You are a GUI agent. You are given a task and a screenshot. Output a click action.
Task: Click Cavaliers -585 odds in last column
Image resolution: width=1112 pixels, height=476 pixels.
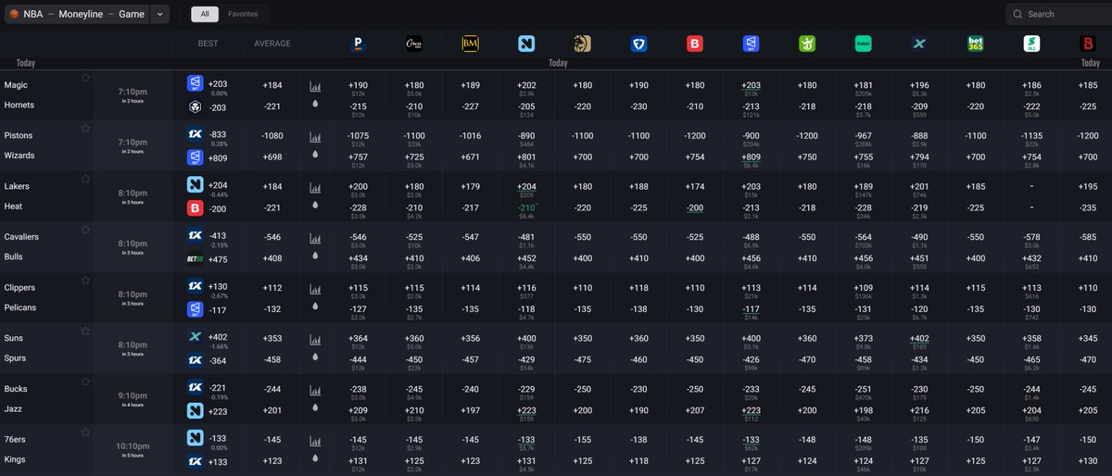tap(1088, 237)
